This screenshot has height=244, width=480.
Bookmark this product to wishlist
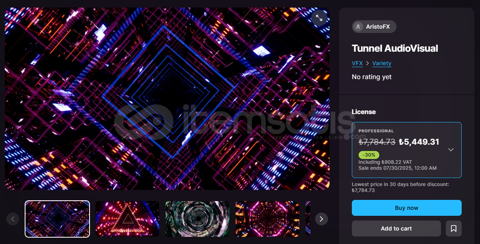pos(454,229)
